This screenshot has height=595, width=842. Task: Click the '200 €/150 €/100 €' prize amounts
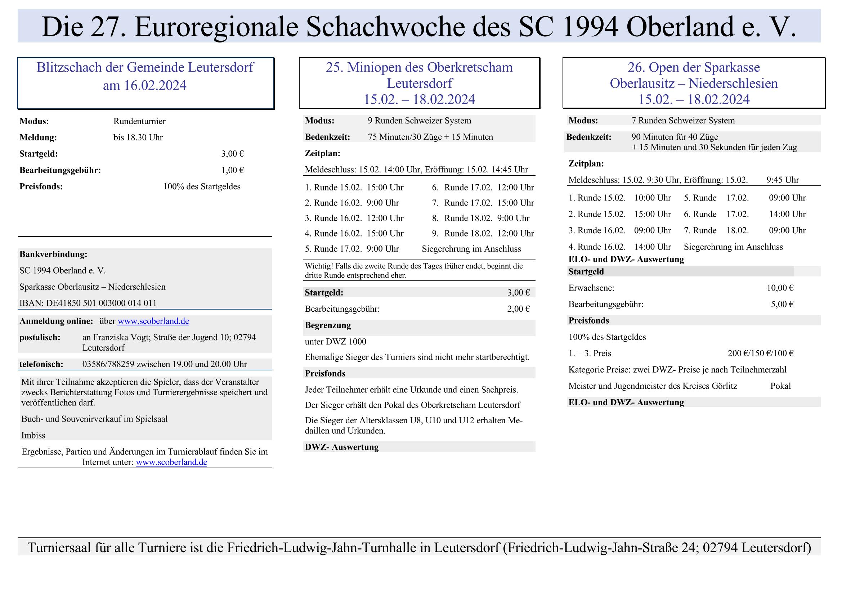pyautogui.click(x=761, y=353)
